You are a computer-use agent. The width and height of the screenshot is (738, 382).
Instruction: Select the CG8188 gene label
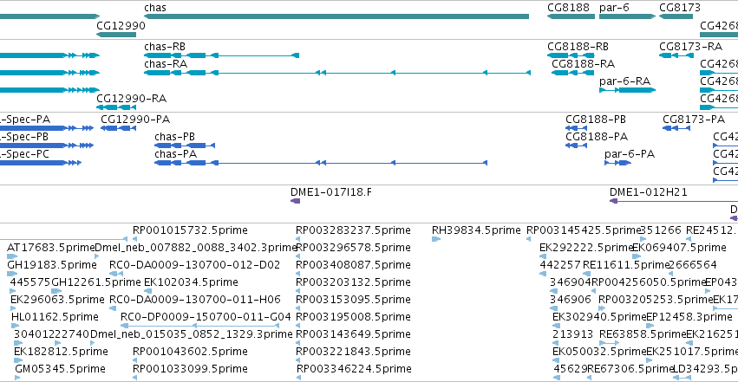[568, 8]
